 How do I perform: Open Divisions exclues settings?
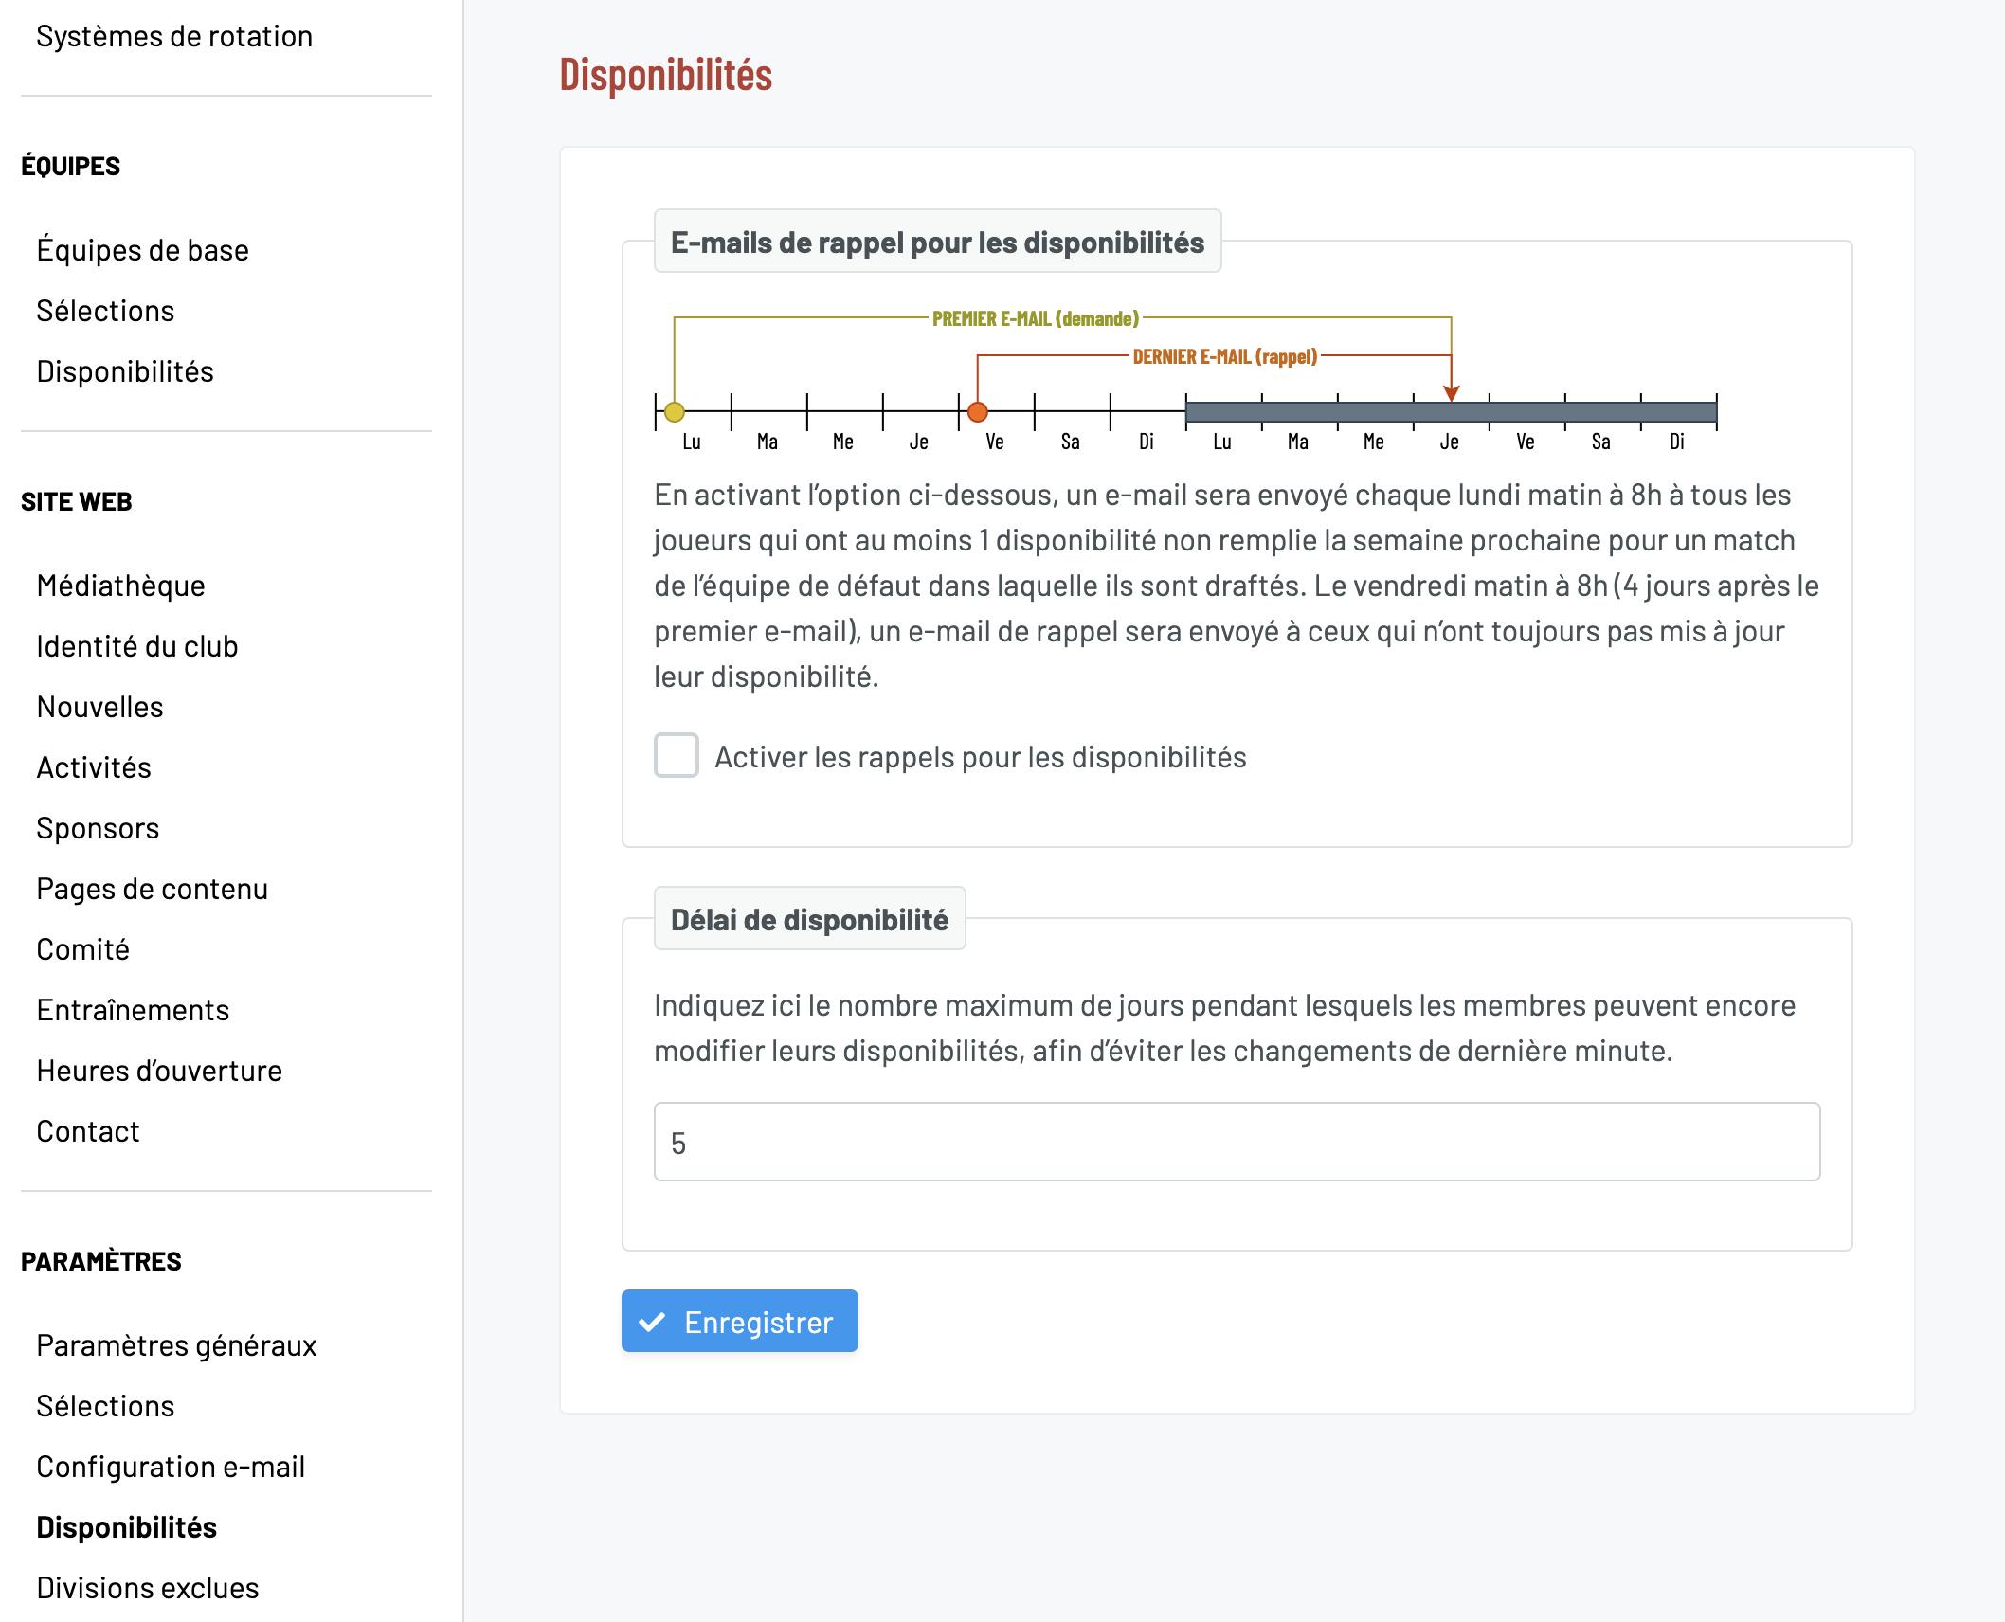(x=148, y=1588)
